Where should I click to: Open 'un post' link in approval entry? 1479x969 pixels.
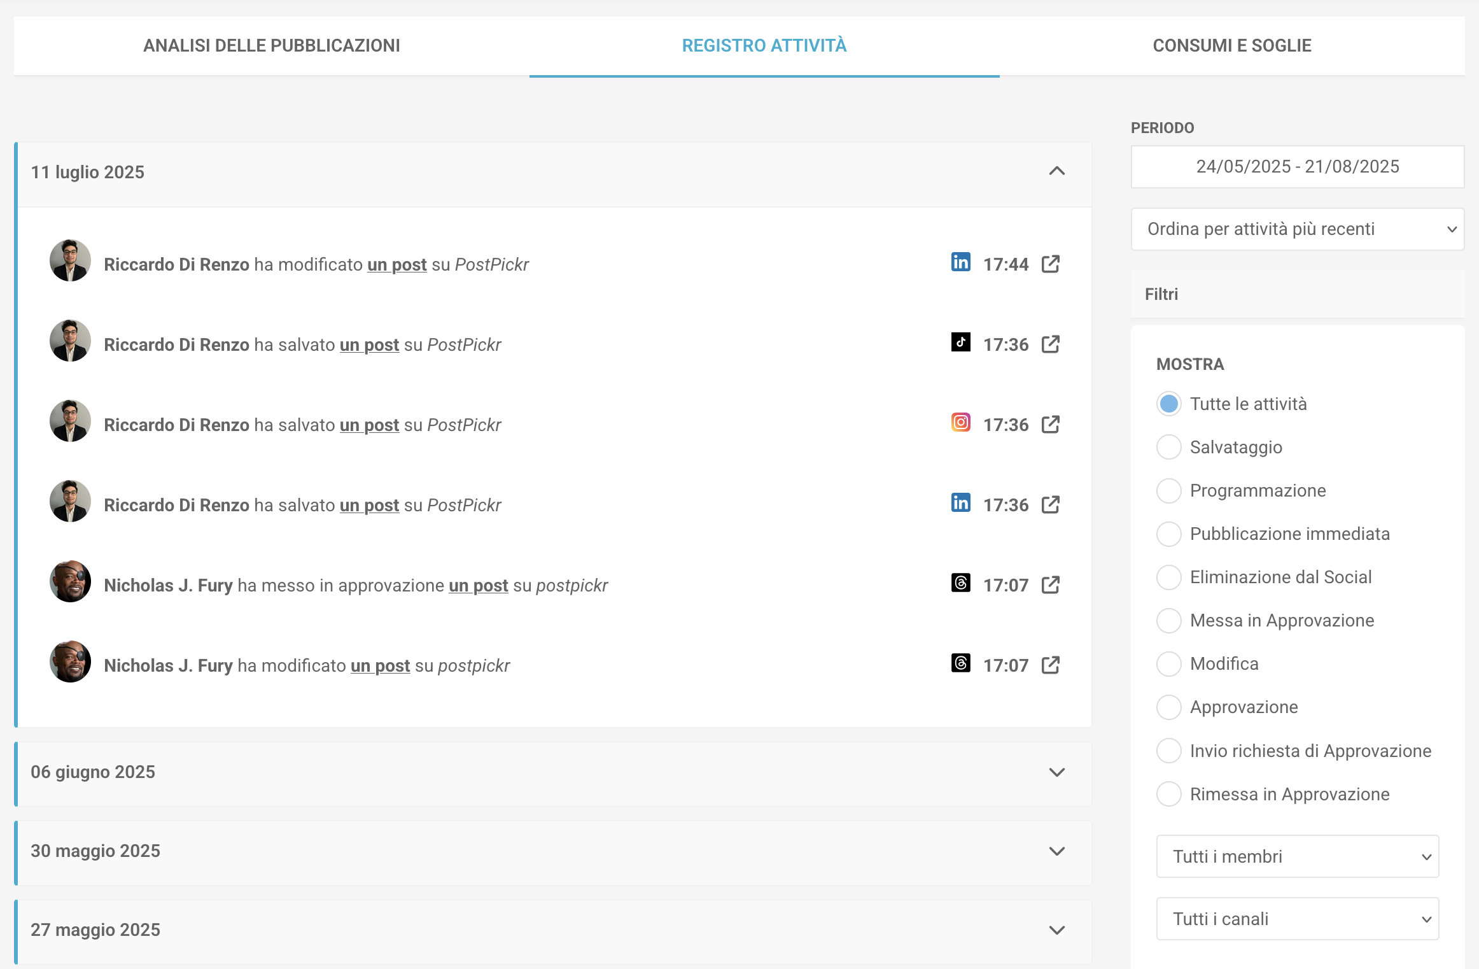point(478,586)
